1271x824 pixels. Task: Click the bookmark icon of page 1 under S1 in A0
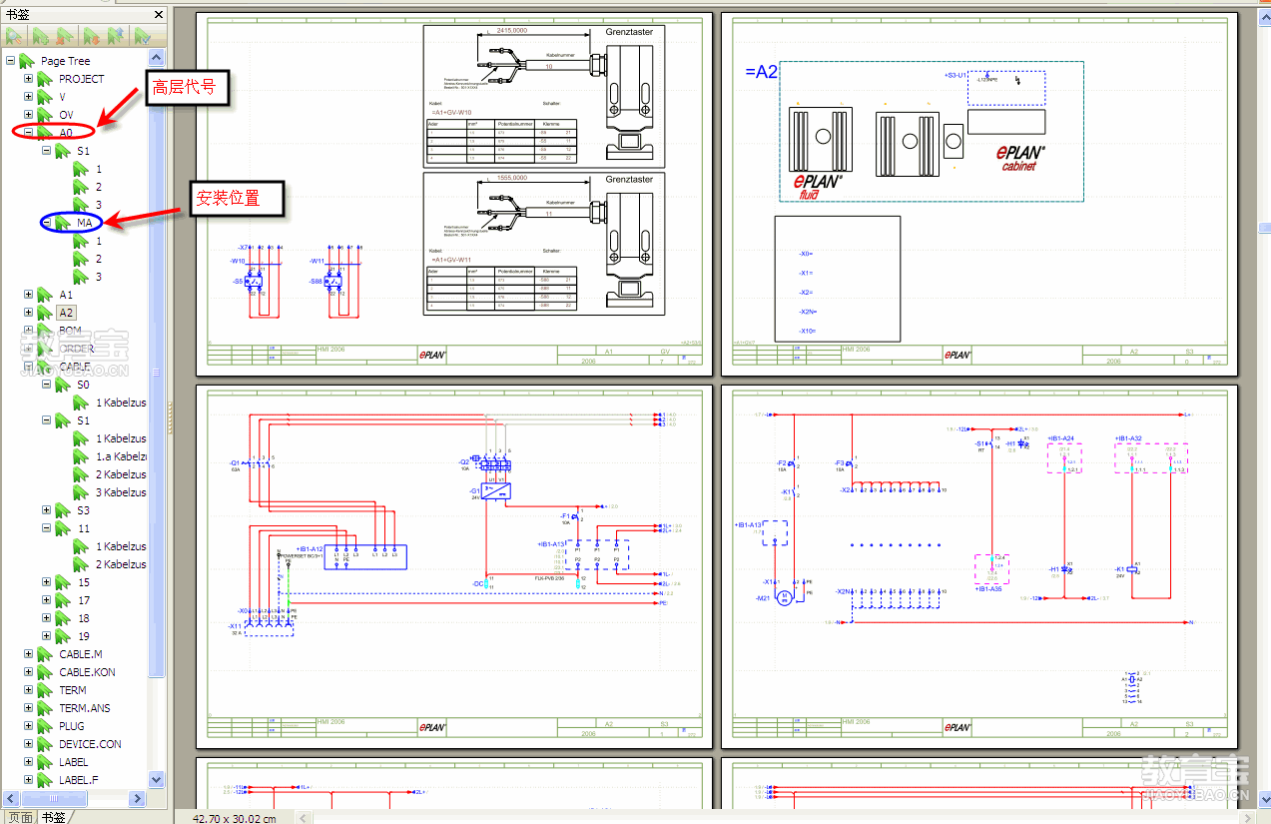81,169
